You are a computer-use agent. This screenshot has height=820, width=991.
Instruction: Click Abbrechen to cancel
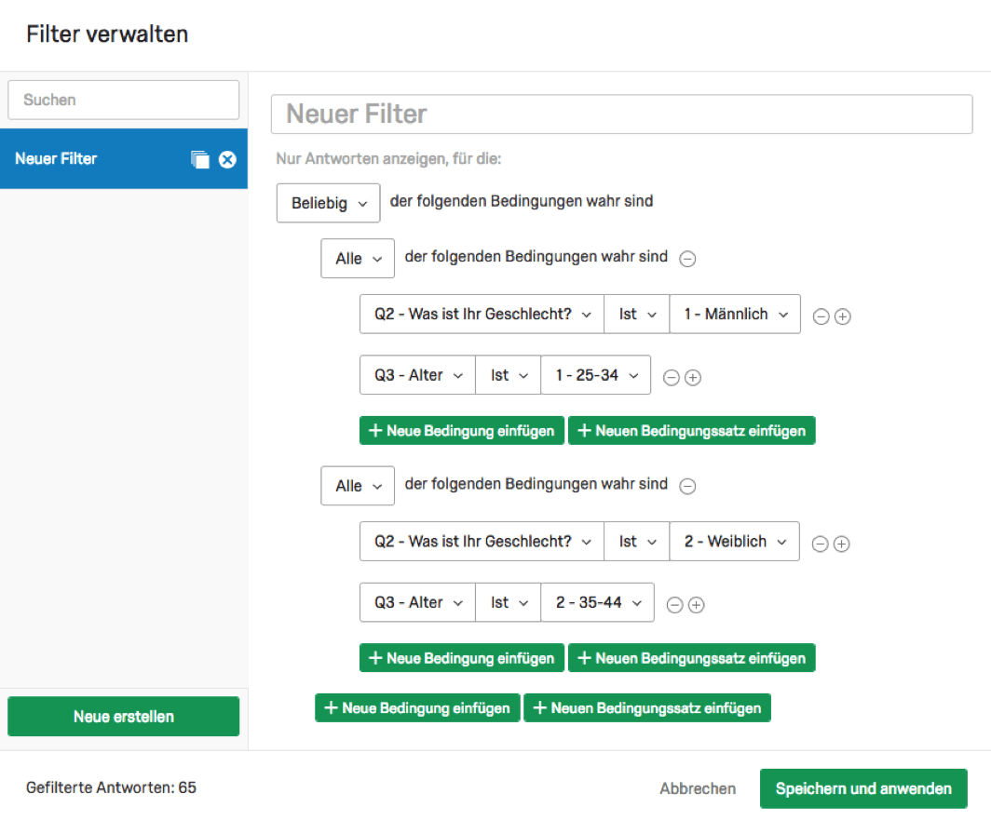click(x=698, y=788)
